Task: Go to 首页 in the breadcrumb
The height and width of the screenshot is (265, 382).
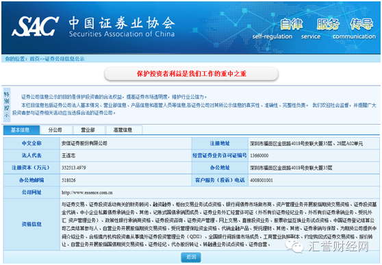Action: 34,59
